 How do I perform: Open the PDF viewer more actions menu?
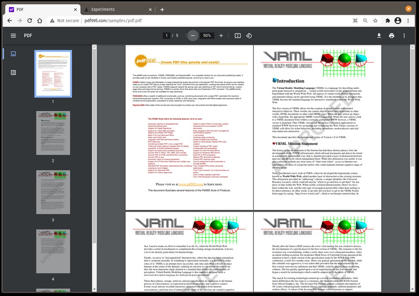tap(404, 36)
